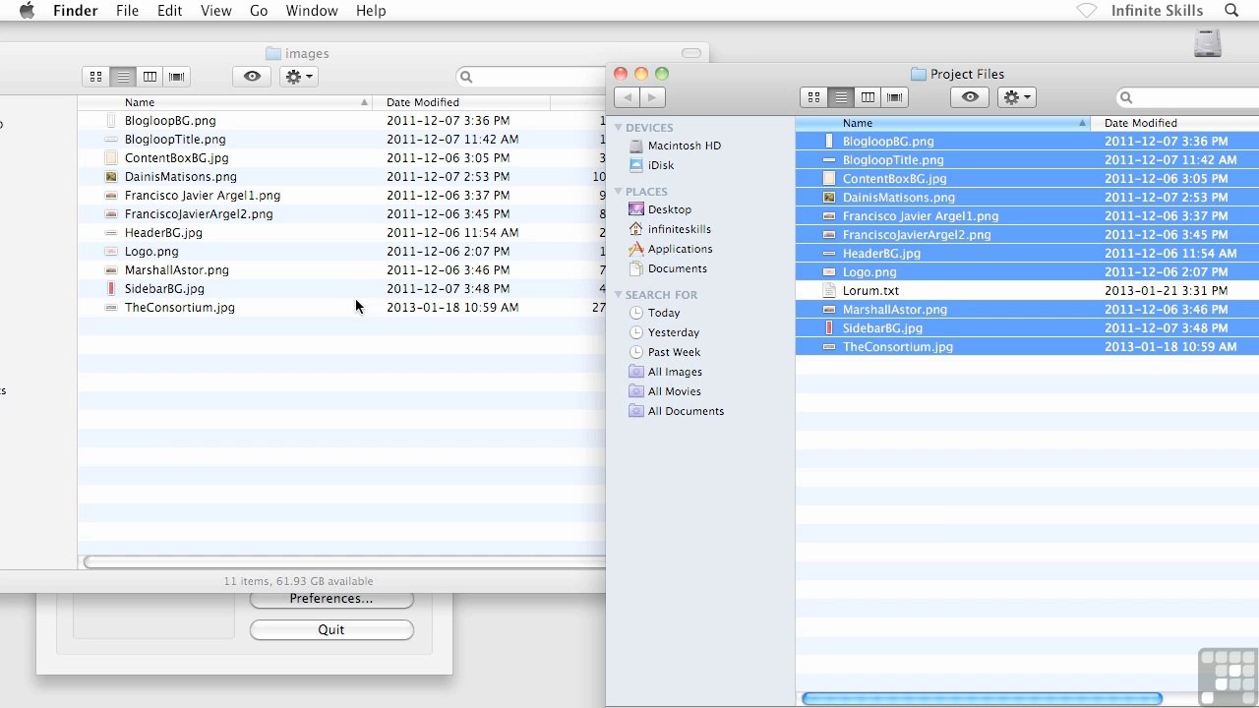This screenshot has width=1259, height=708.
Task: Open All Images smart folder
Action: coord(666,372)
